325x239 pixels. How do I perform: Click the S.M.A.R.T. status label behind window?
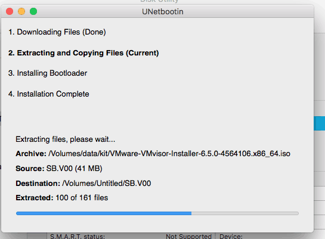pos(78,236)
